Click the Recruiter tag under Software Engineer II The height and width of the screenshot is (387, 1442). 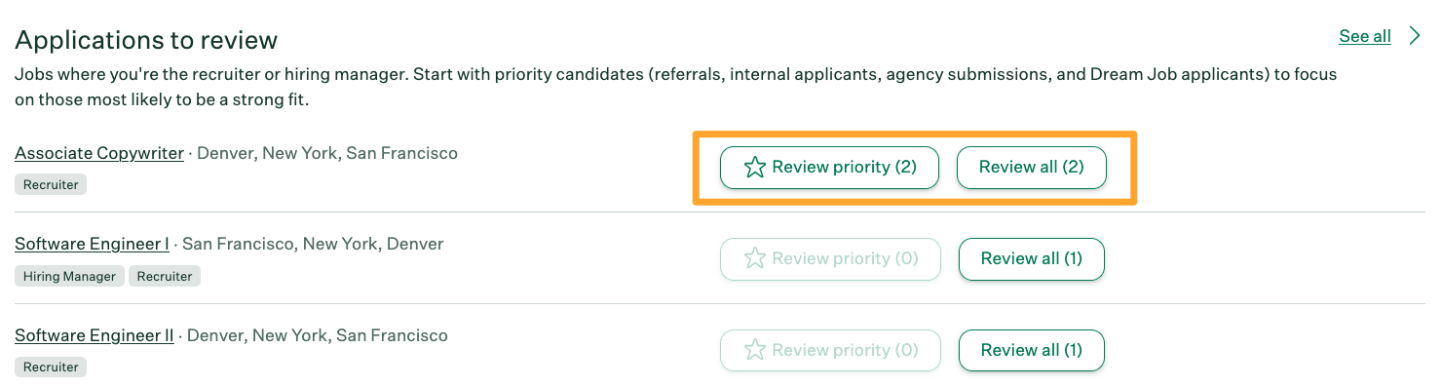(x=51, y=368)
